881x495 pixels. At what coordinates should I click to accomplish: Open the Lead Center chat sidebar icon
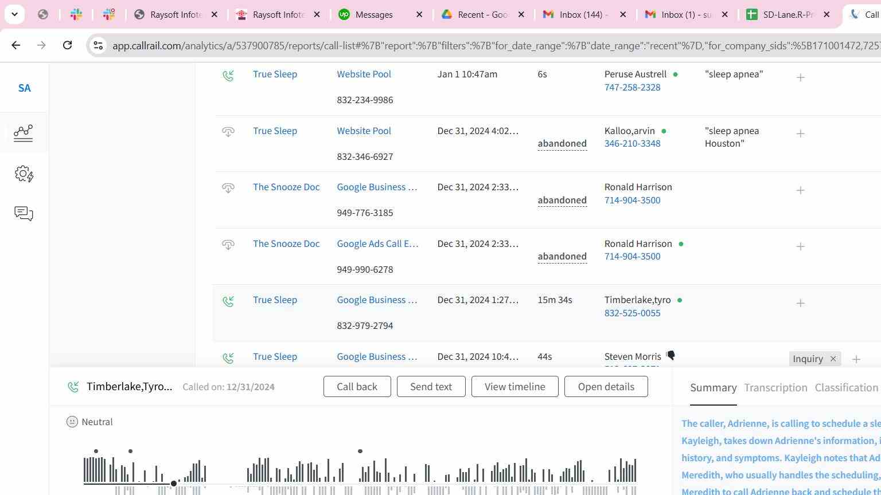pyautogui.click(x=24, y=214)
